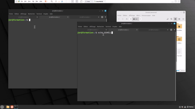Switch to compact view in file manager
195x109 pixels.
pos(183,19)
